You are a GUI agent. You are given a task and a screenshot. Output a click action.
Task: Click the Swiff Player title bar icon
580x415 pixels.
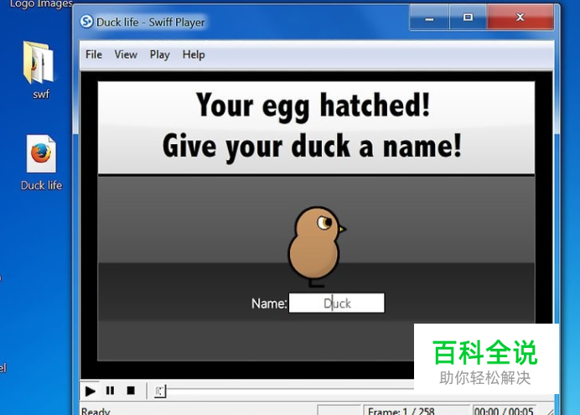86,22
